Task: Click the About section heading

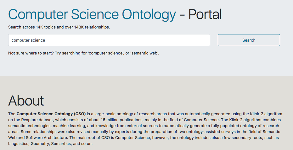Action: [x=26, y=101]
